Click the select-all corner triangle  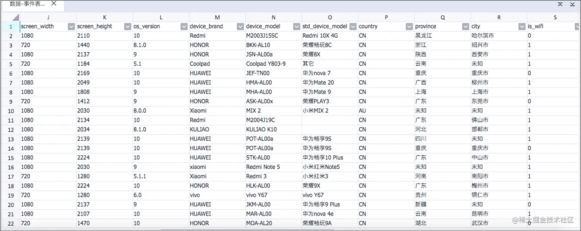pyautogui.click(x=15, y=18)
